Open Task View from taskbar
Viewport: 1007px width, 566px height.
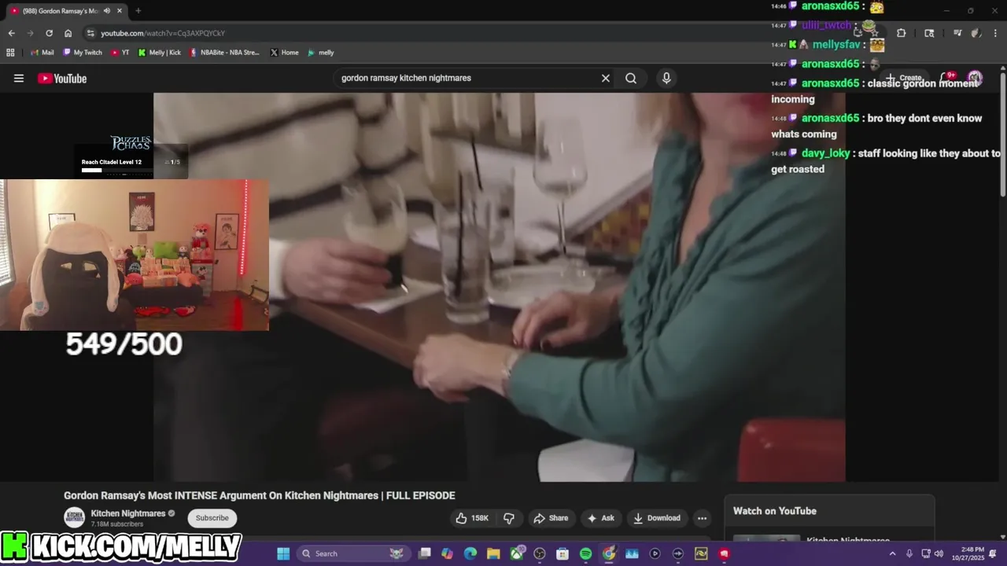point(425,553)
